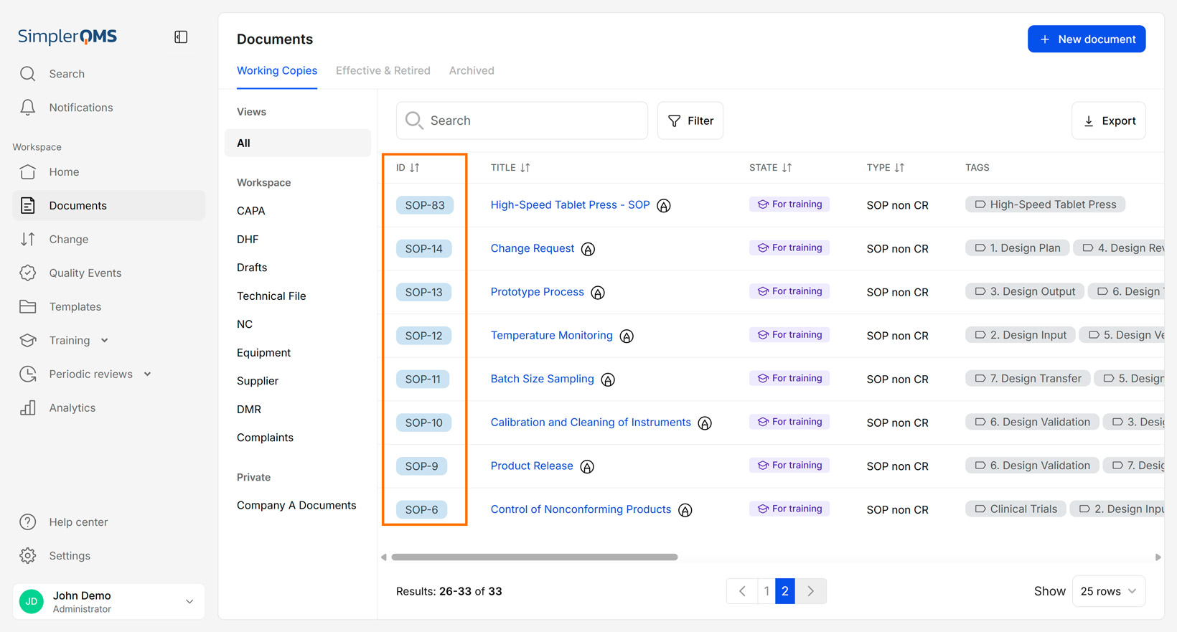Screen dimensions: 1177x632
Task: Select the Equipment workspace view
Action: pyautogui.click(x=263, y=353)
